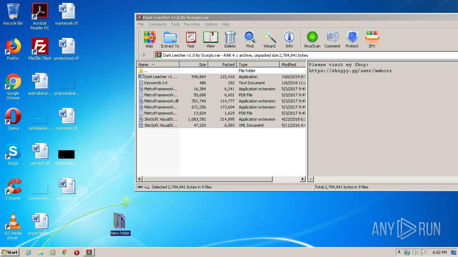
Task: Open the CCleaner desktop shortcut
Action: [x=13, y=189]
